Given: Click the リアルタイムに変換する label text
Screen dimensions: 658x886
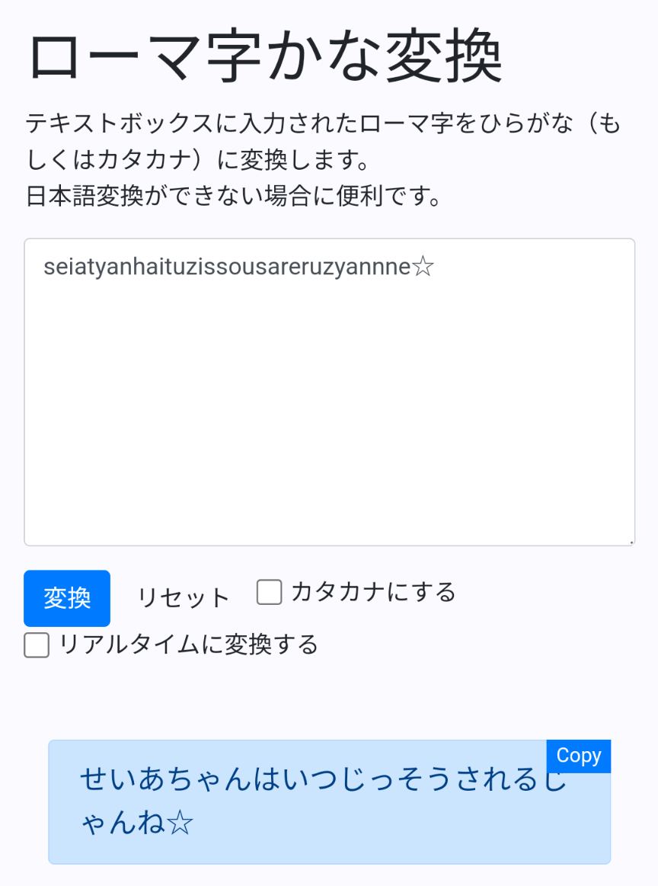Looking at the screenshot, I should 189,645.
